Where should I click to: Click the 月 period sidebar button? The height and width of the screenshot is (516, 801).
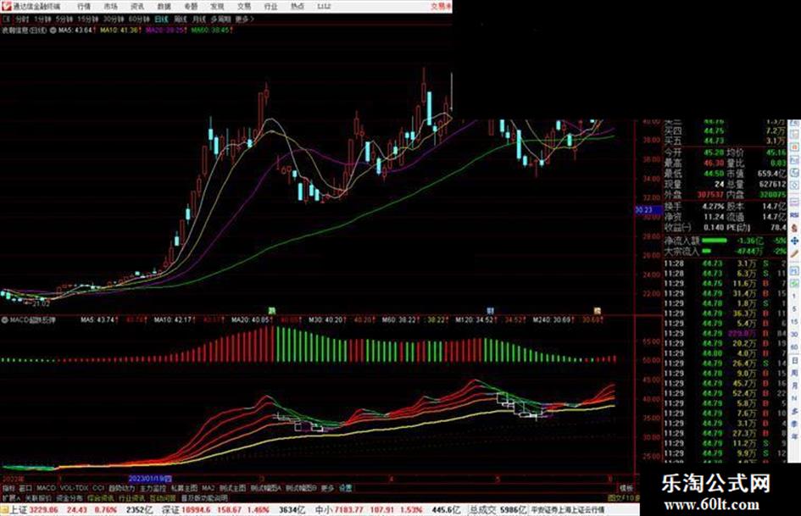794,386
